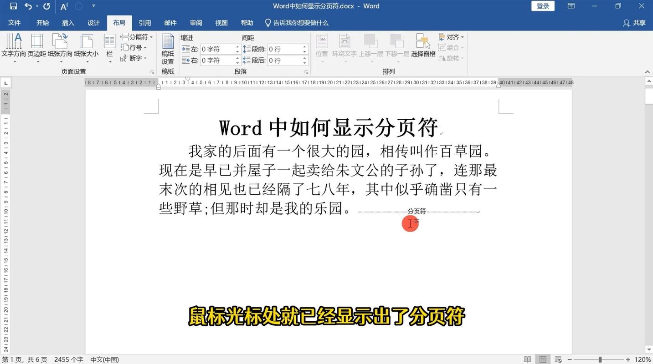Click the 登录 sign-in button
The height and width of the screenshot is (364, 653).
coord(543,6)
